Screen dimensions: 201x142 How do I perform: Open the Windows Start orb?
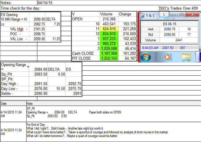[x=145, y=57]
